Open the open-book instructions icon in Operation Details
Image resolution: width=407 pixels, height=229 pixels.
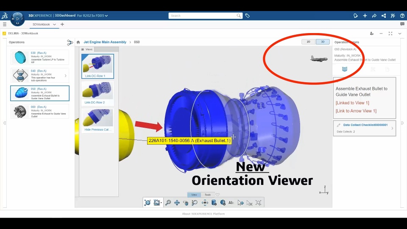tap(344, 69)
